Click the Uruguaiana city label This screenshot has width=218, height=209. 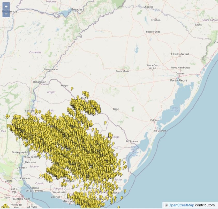click(x=51, y=69)
